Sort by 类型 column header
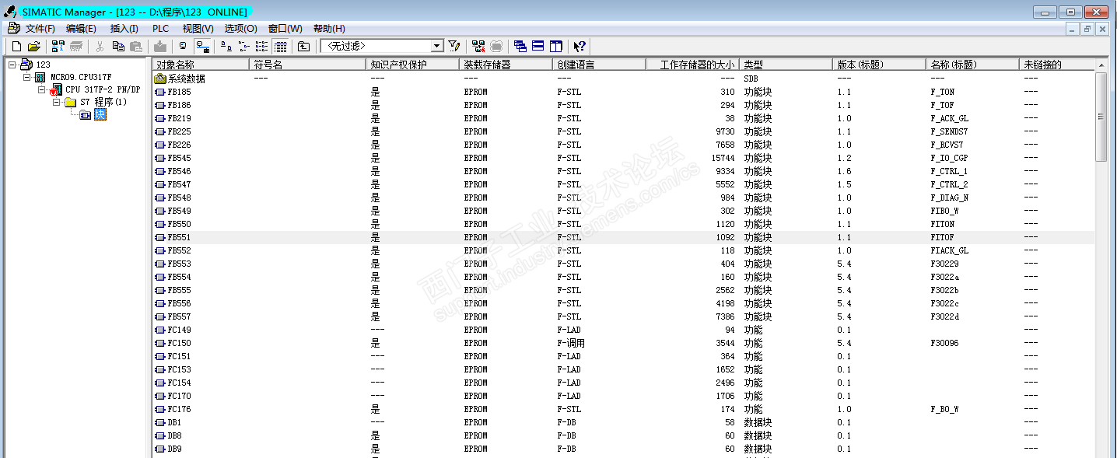 click(x=786, y=65)
